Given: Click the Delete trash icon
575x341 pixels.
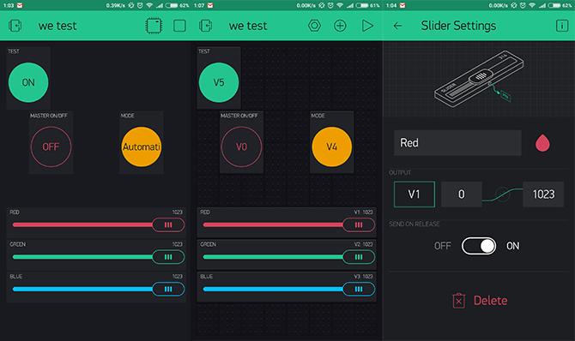Looking at the screenshot, I should [x=458, y=301].
